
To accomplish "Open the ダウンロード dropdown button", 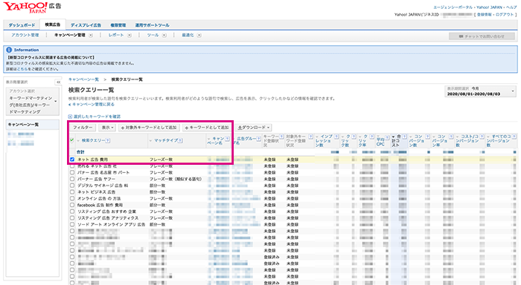I will point(254,128).
